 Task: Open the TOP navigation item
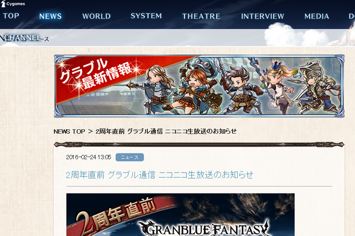click(x=11, y=16)
